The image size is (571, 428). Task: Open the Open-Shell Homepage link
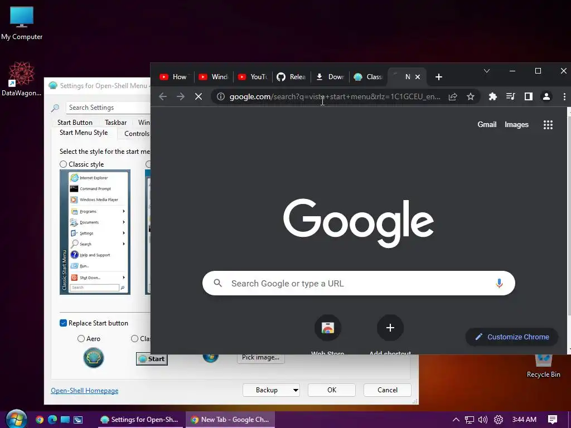coord(85,391)
